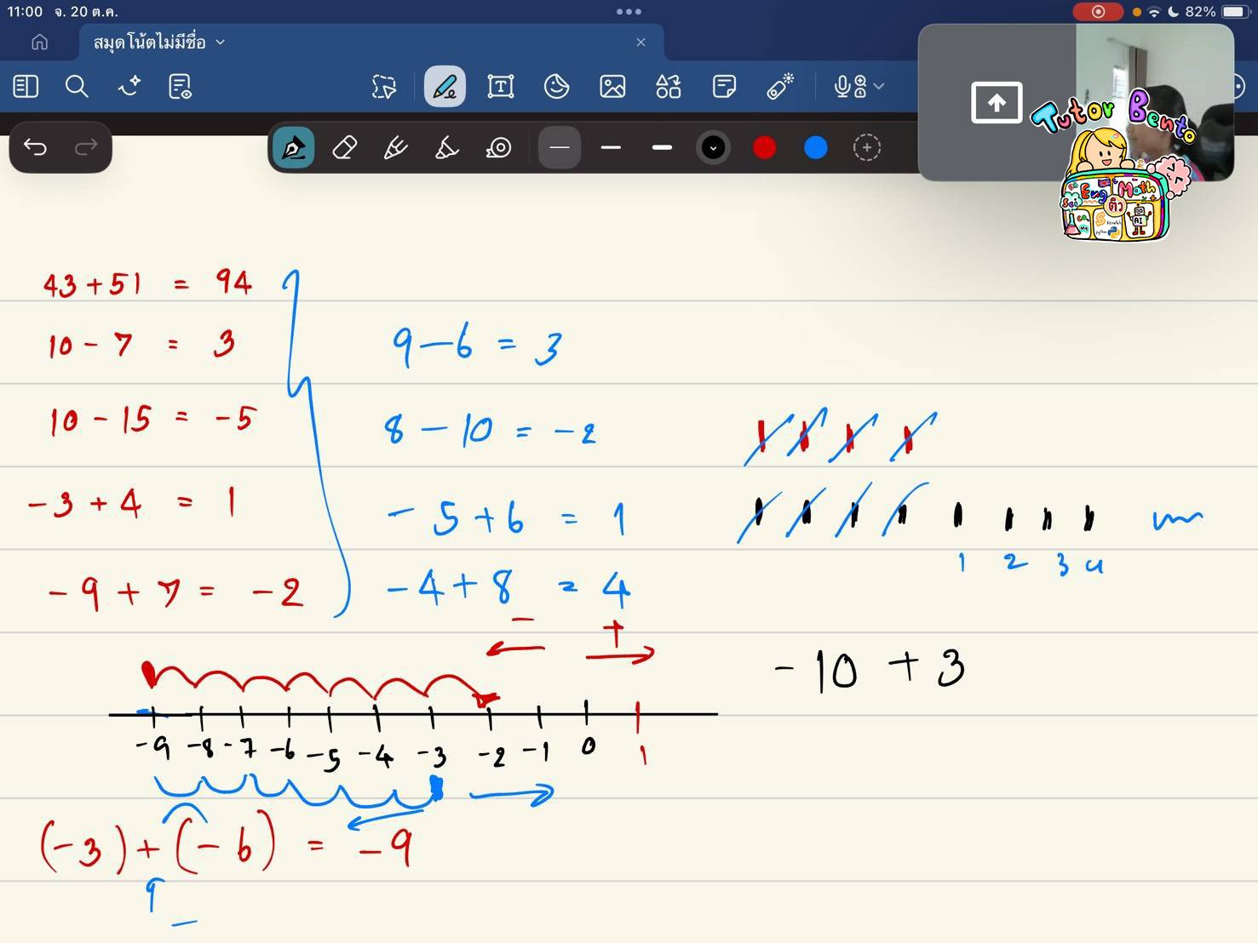Add a new custom color with the plus circle
This screenshot has height=943, width=1258.
pyautogui.click(x=866, y=147)
